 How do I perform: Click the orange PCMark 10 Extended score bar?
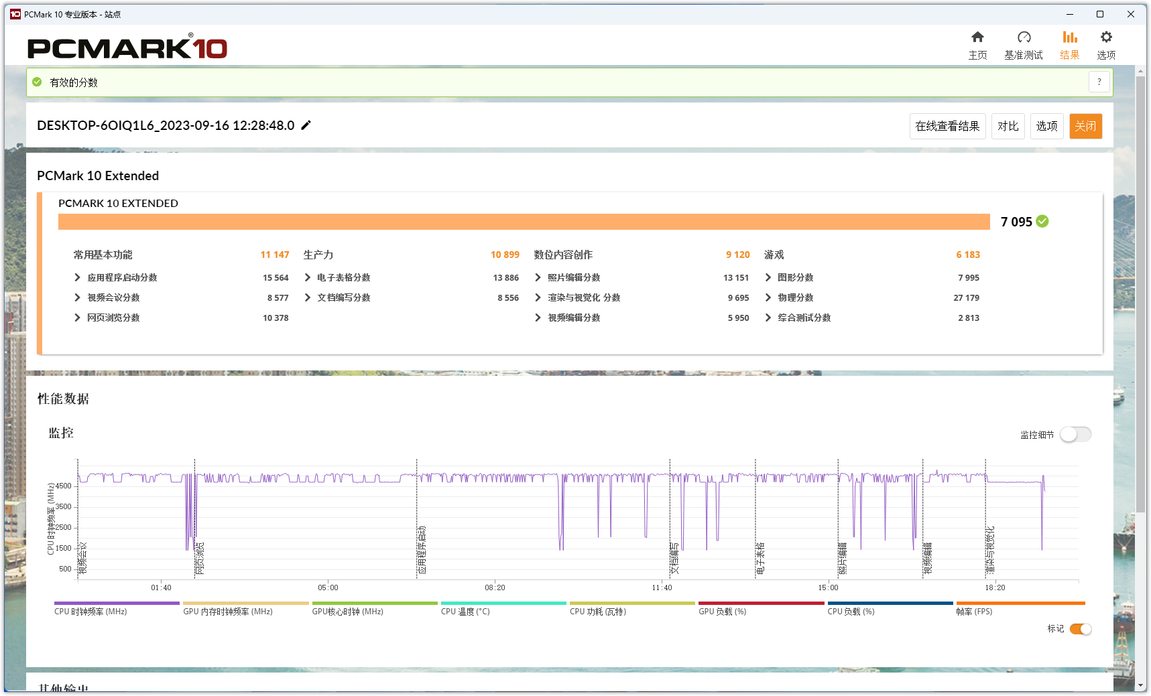click(524, 222)
